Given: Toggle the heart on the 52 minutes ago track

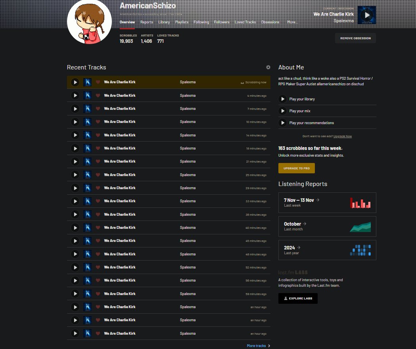Looking at the screenshot, I should tap(98, 267).
